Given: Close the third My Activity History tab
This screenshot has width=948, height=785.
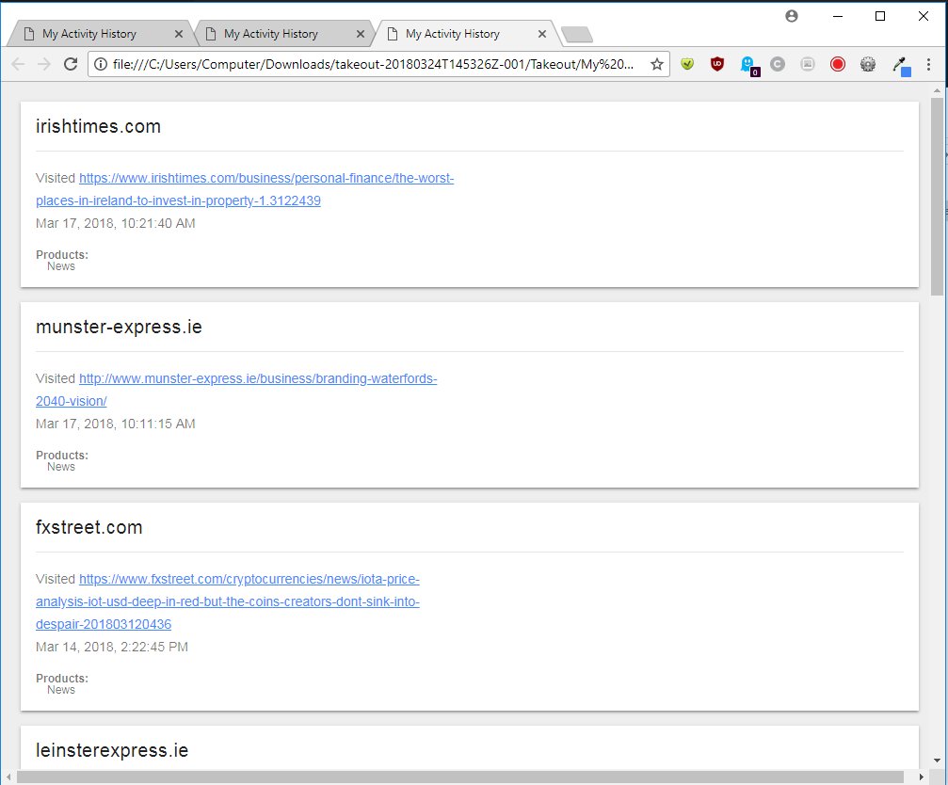Looking at the screenshot, I should click(x=541, y=34).
